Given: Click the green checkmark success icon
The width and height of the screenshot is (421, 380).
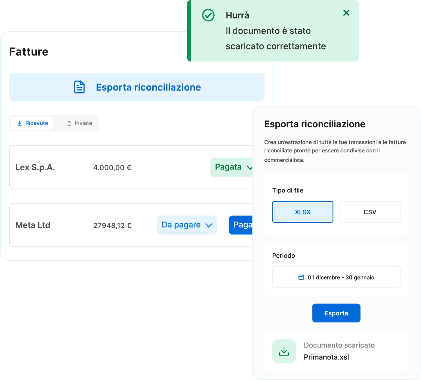Looking at the screenshot, I should [208, 15].
